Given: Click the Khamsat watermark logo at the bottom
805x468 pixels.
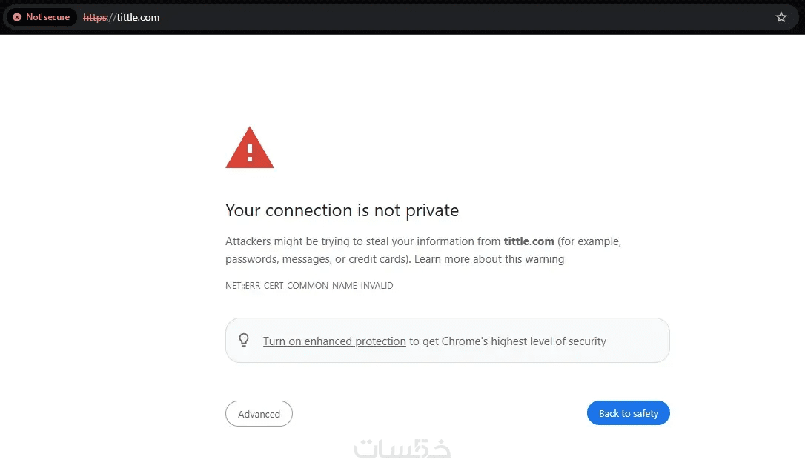Looking at the screenshot, I should (x=402, y=448).
